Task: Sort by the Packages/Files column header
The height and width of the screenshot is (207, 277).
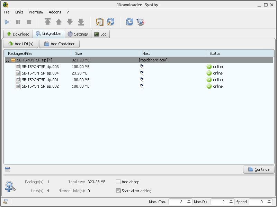Action: click(38, 53)
